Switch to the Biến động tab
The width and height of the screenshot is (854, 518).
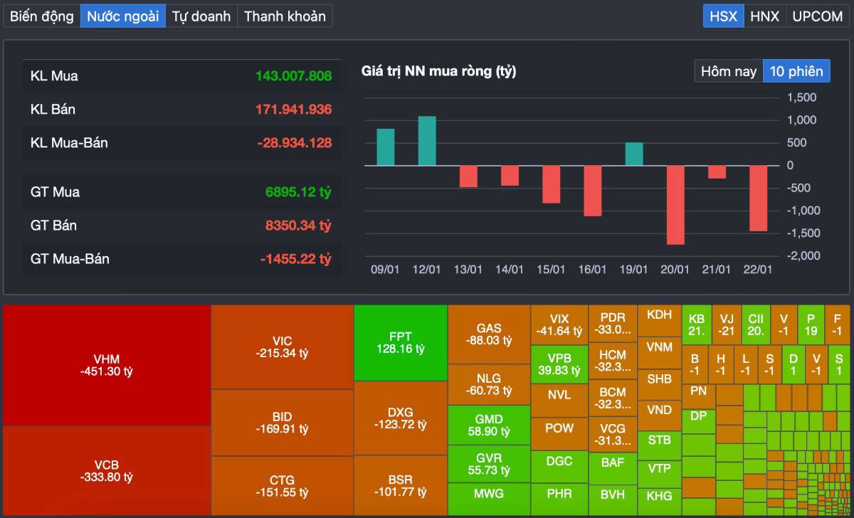click(x=41, y=16)
